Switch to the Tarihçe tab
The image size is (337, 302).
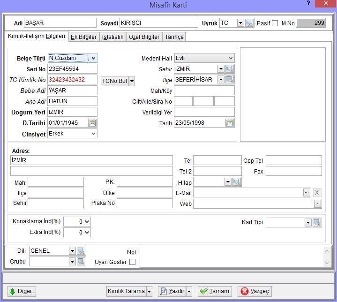coord(174,37)
